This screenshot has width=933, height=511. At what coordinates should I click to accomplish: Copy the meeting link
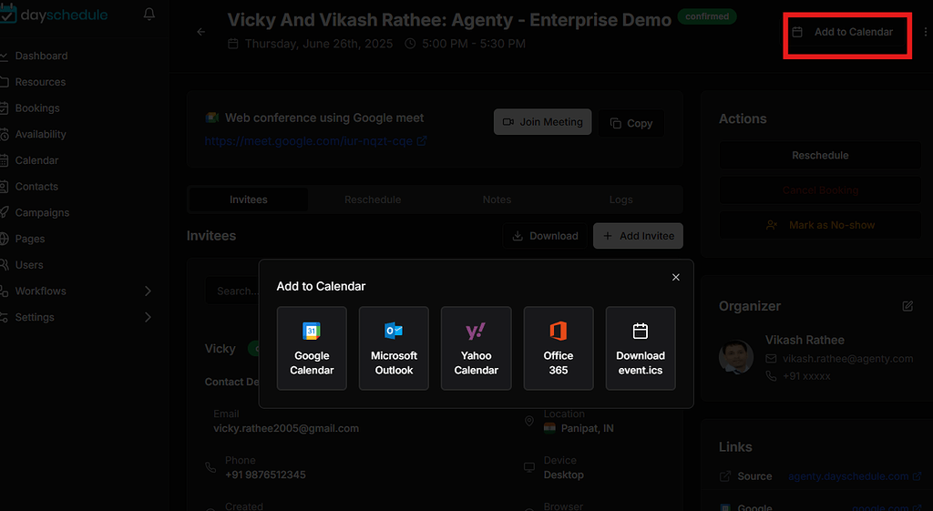[x=631, y=123]
